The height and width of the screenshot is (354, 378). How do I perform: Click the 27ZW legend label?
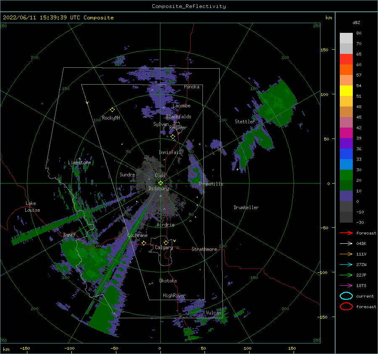coord(361,265)
